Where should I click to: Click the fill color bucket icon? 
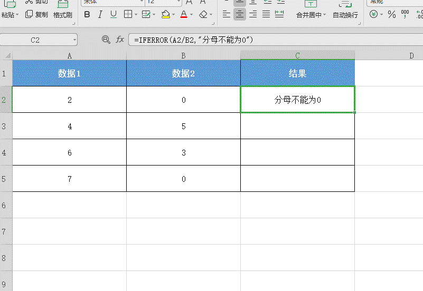click(166, 14)
